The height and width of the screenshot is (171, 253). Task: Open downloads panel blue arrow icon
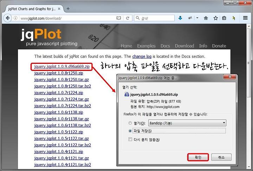(180, 18)
